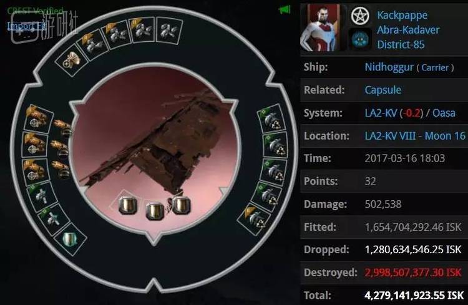Open the LA2-KV system link
468x305 pixels.
pyautogui.click(x=381, y=113)
